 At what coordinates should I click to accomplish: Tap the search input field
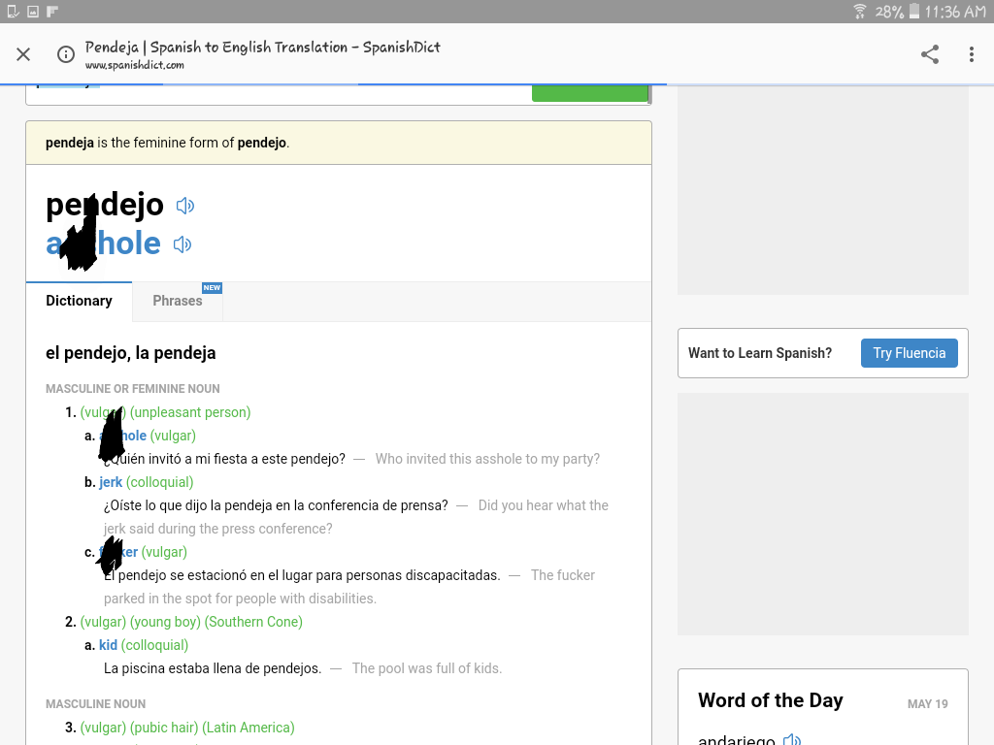click(x=279, y=94)
